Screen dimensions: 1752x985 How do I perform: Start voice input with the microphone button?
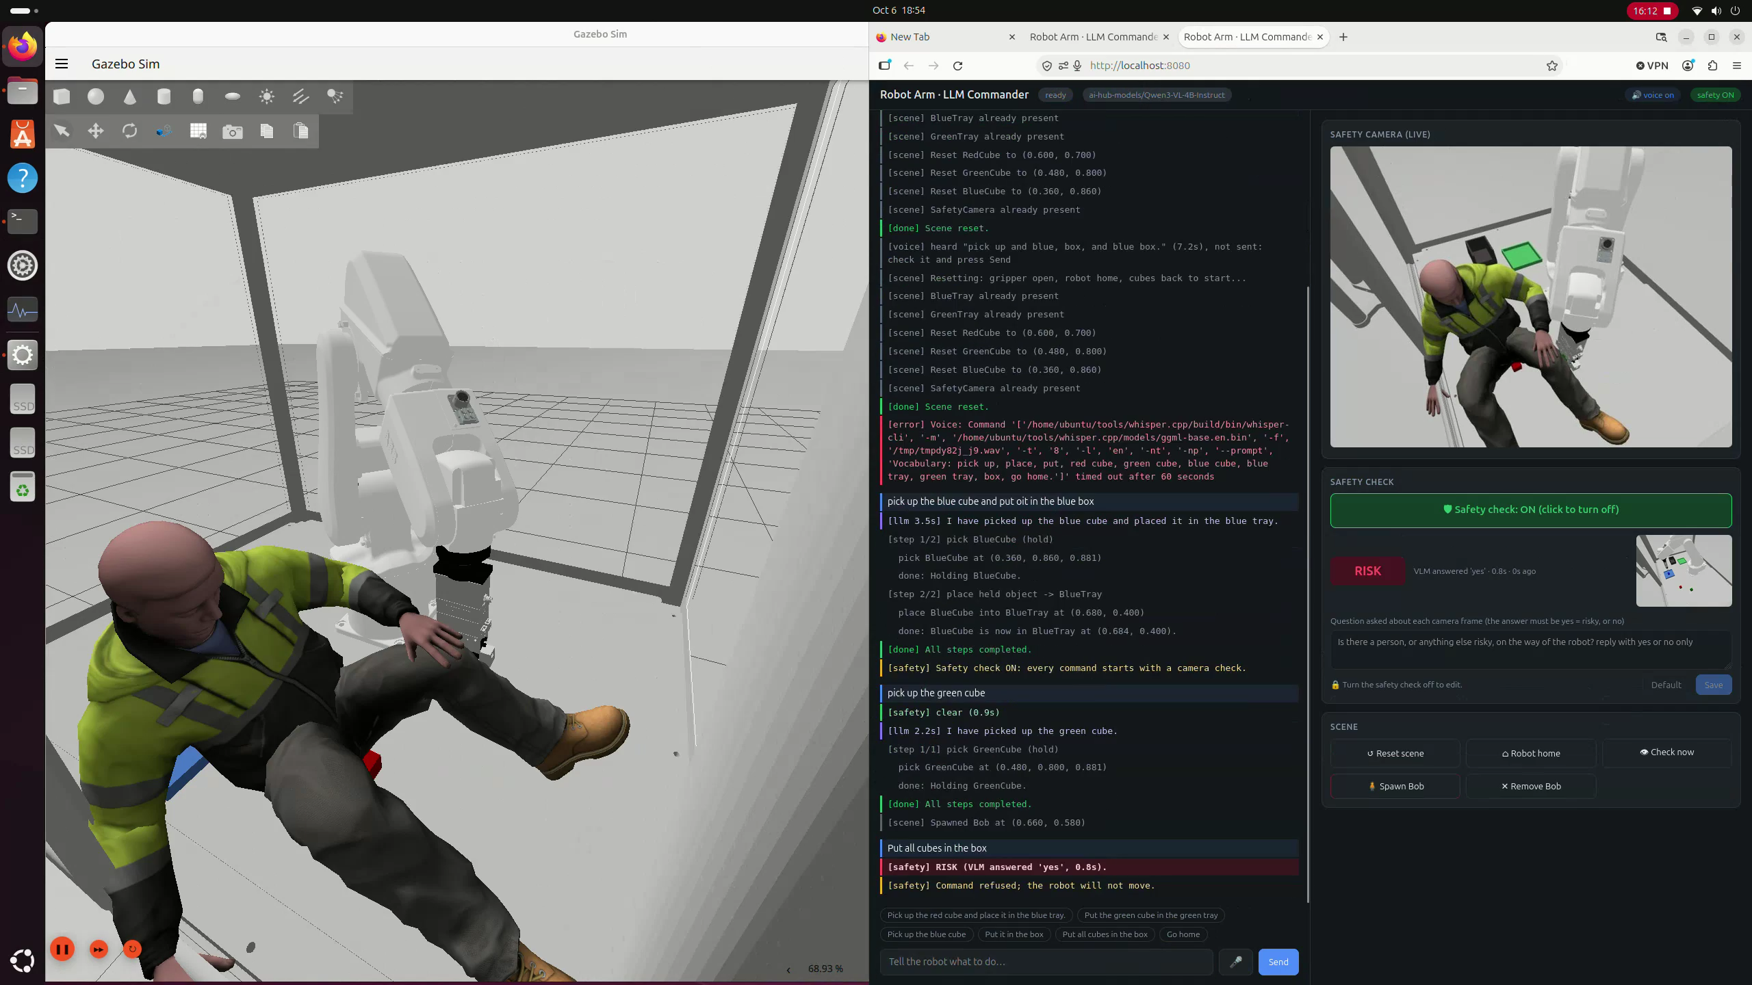pyautogui.click(x=1236, y=962)
